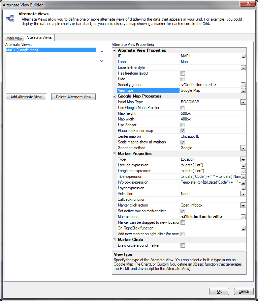Screen dimensions: 258x301
Task: Enable Use Google Maps Premier
Action: pos(183,108)
